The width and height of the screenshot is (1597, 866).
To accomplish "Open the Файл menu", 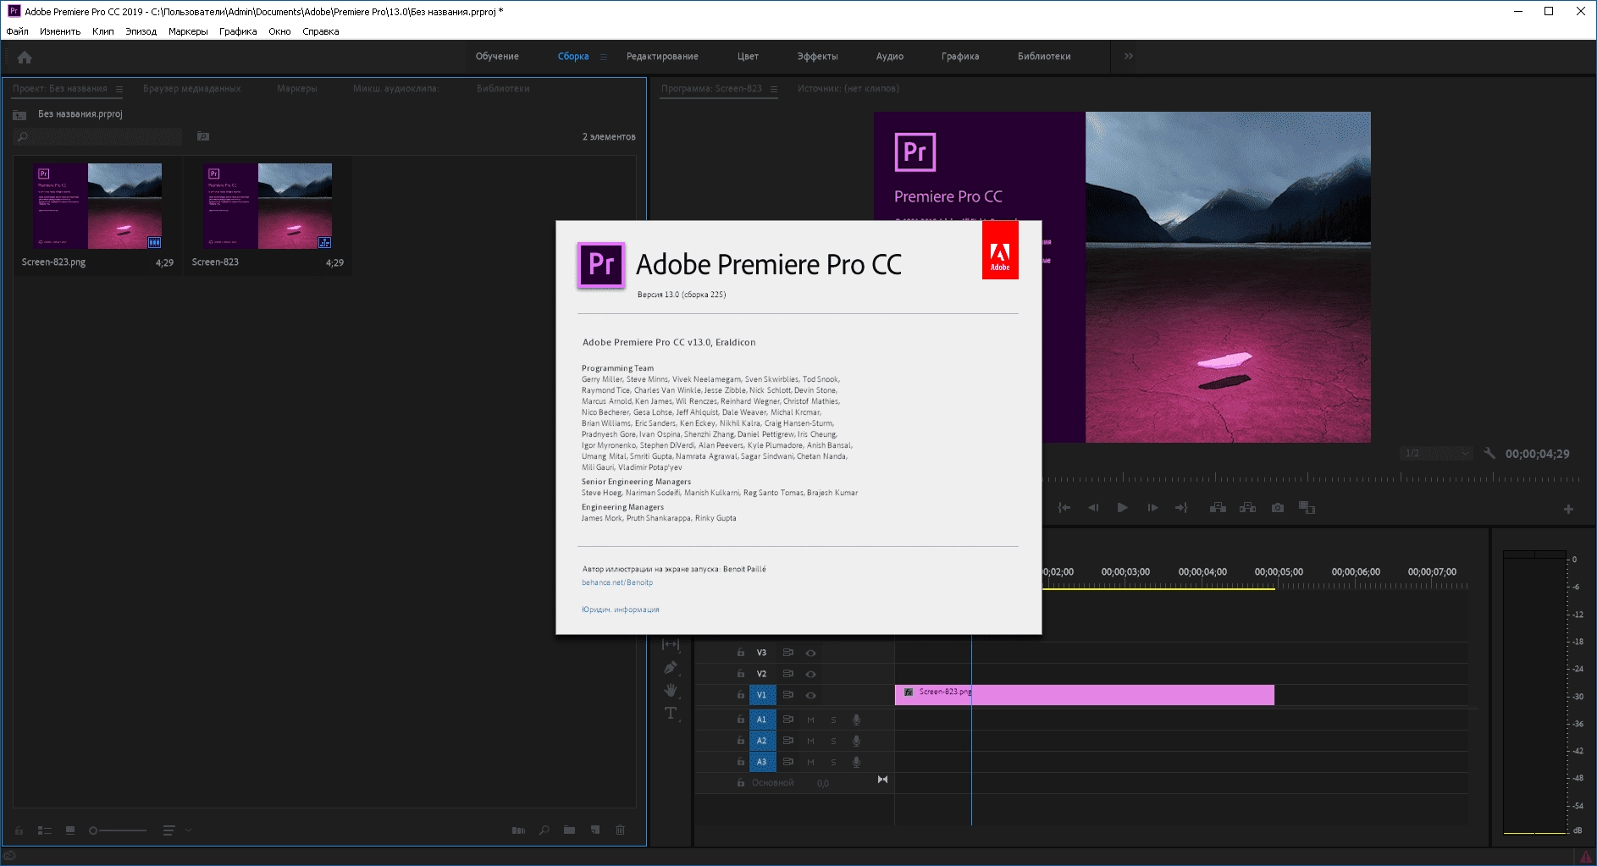I will pyautogui.click(x=17, y=31).
